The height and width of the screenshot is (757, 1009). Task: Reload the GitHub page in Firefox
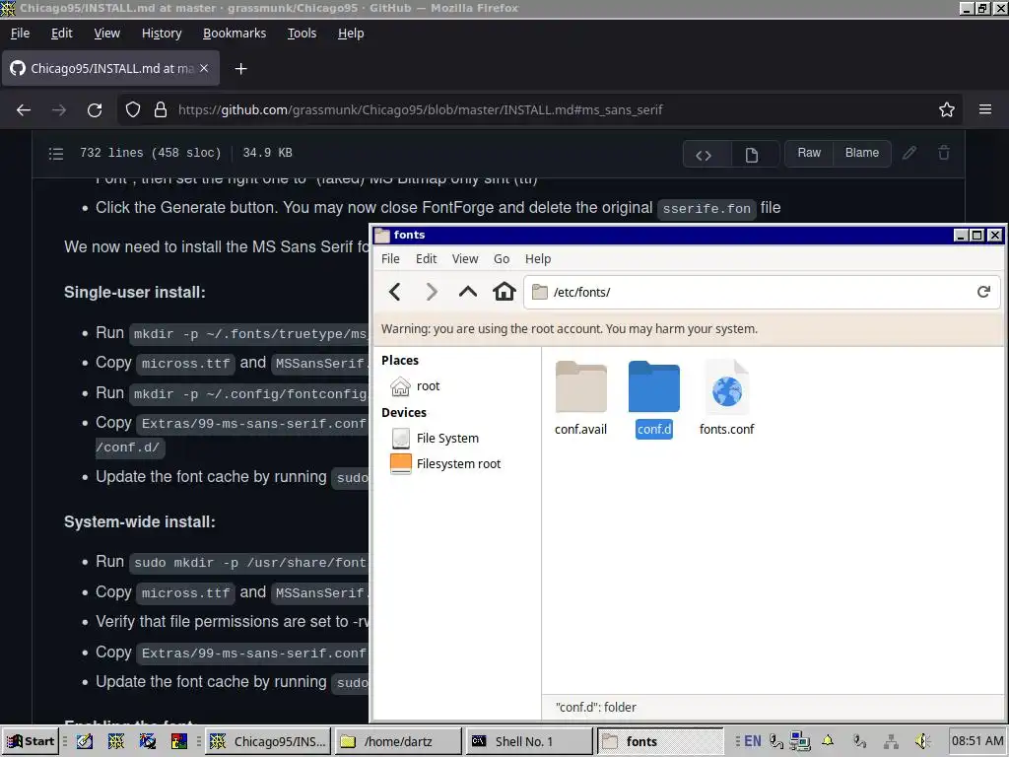(95, 110)
